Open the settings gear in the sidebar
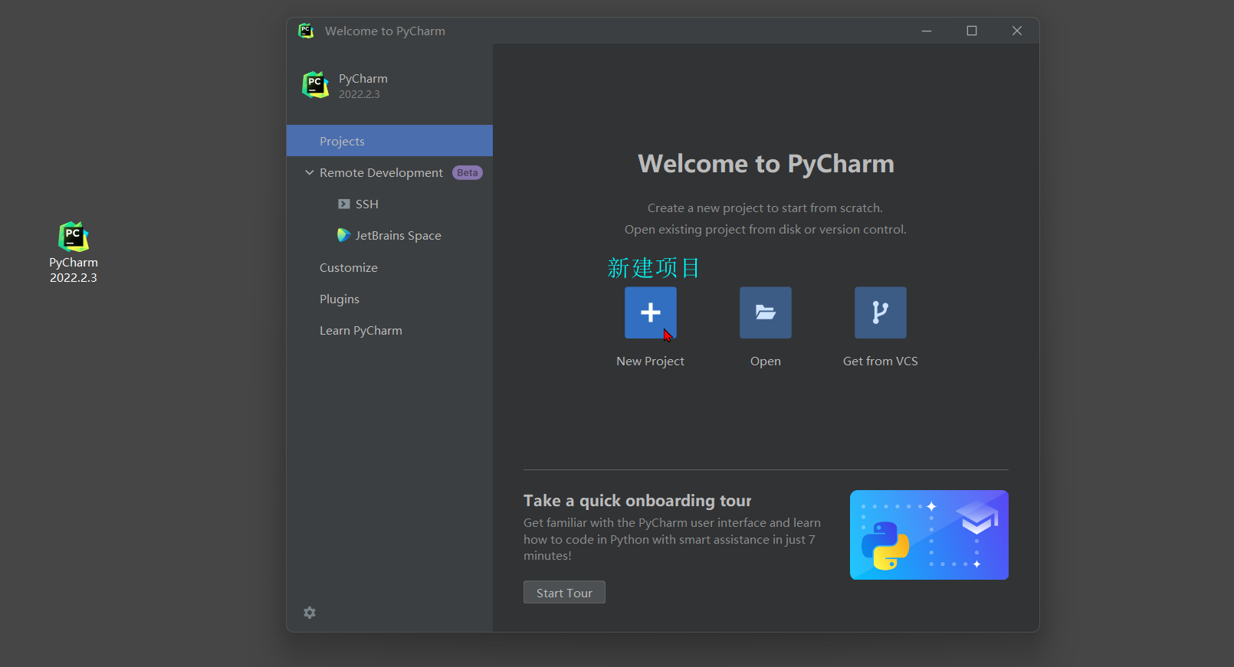The image size is (1234, 667). point(310,613)
